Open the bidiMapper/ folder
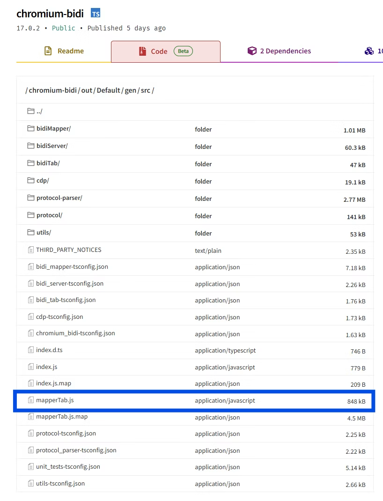Screen dimensions: 383x501 tap(54, 128)
